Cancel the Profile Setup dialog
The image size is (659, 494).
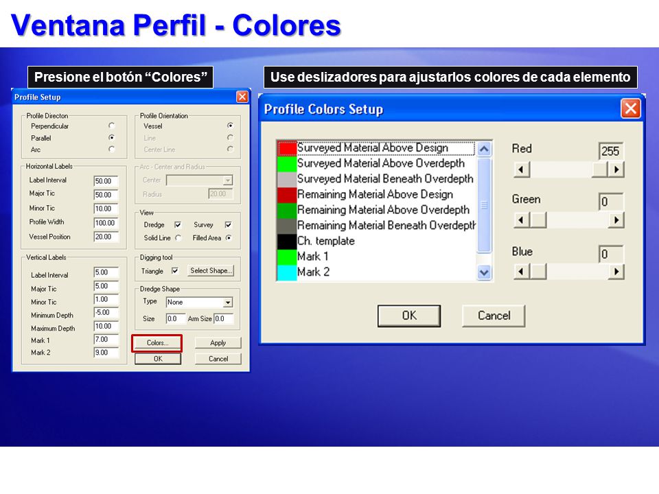point(218,359)
